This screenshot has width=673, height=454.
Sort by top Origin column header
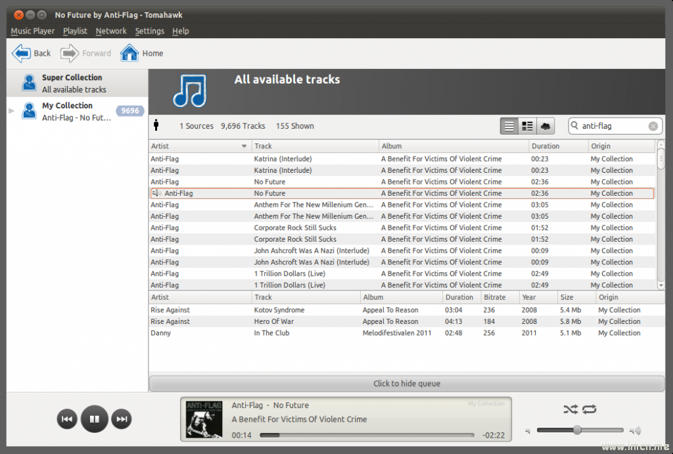click(622, 146)
